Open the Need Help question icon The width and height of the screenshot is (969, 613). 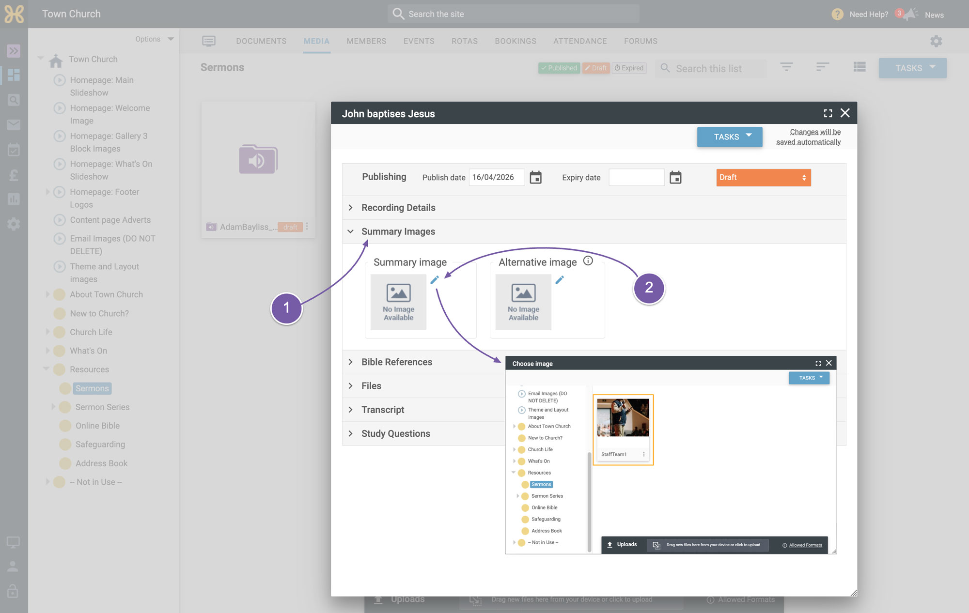[x=837, y=15]
